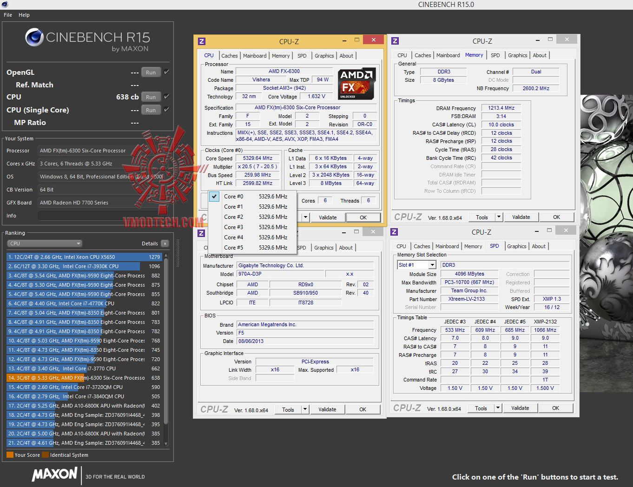
Task: Toggle the CPU (Single Core) test checkbox
Action: coord(166,110)
